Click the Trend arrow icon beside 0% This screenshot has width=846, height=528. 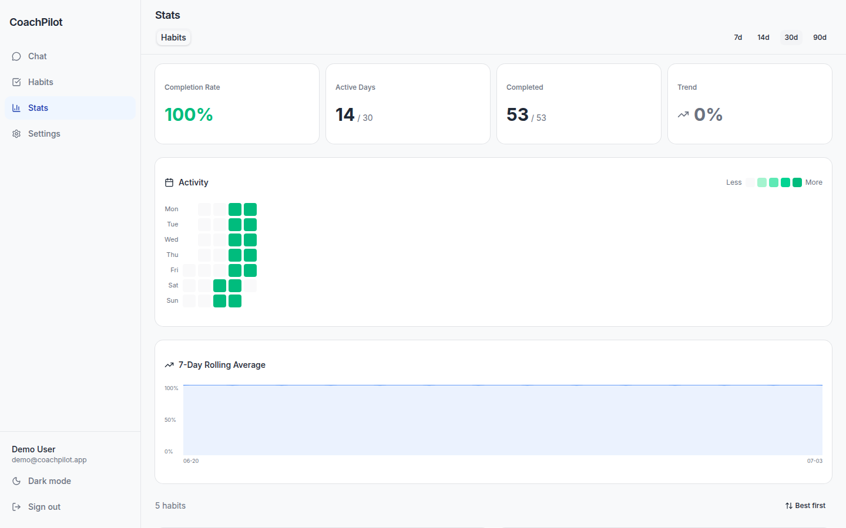click(683, 115)
